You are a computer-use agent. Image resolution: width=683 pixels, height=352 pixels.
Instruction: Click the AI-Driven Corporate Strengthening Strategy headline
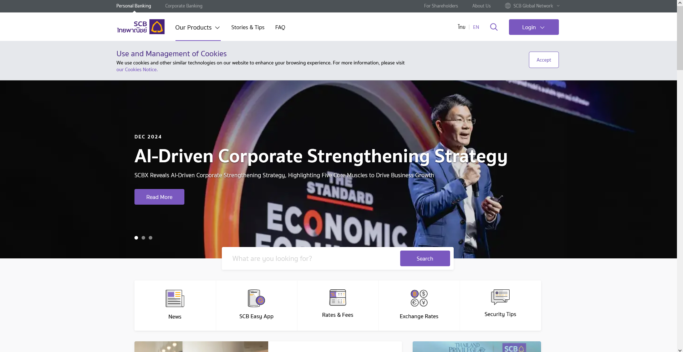(321, 156)
